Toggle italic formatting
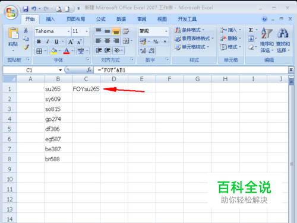 click(48, 42)
